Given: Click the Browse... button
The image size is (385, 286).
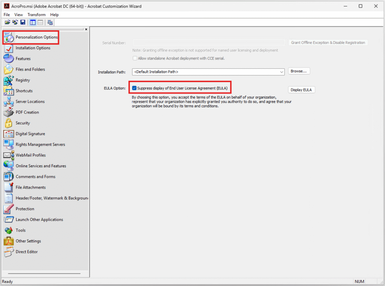Looking at the screenshot, I should point(299,71).
